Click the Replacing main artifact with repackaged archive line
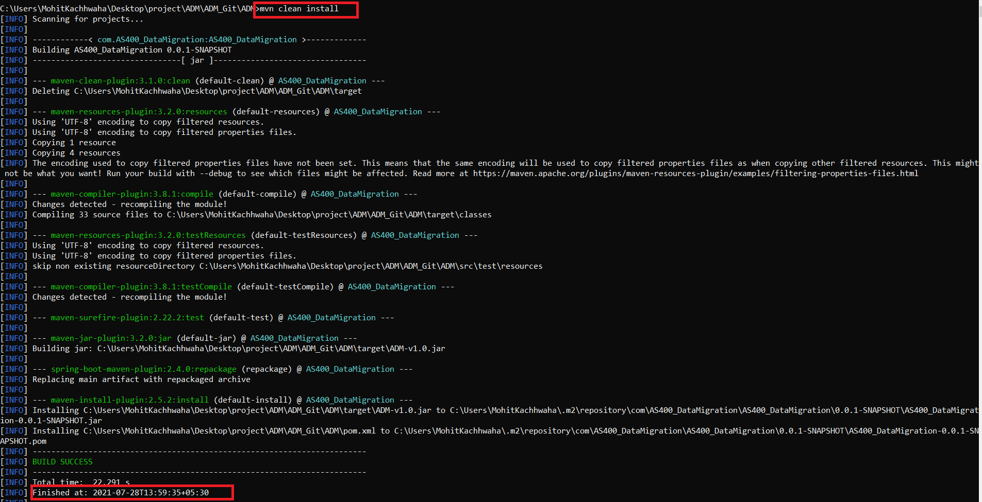This screenshot has width=982, height=502. pyautogui.click(x=141, y=379)
